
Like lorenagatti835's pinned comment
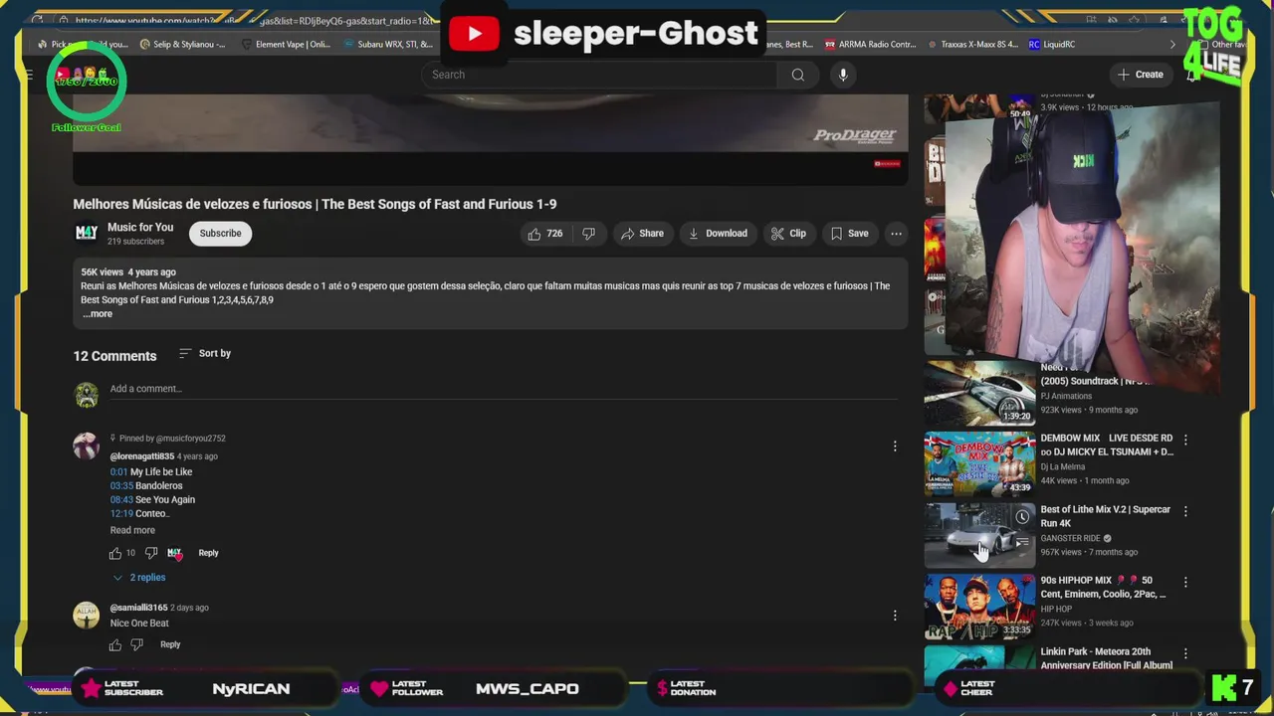coord(115,553)
